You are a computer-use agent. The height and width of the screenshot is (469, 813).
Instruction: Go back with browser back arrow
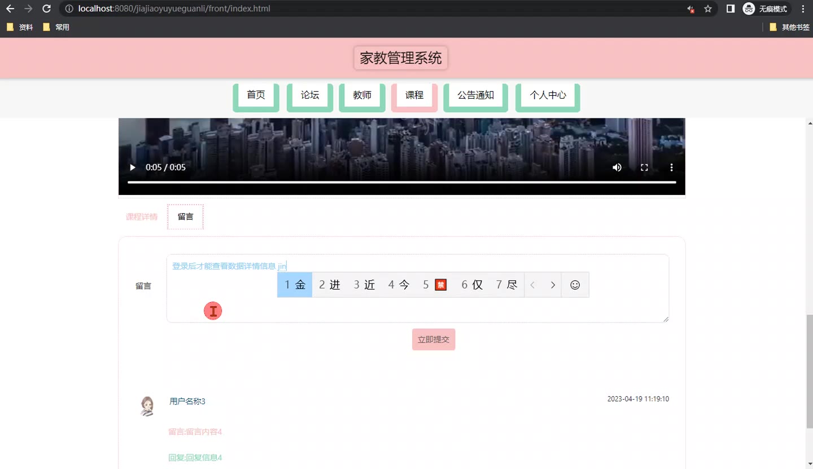[10, 8]
